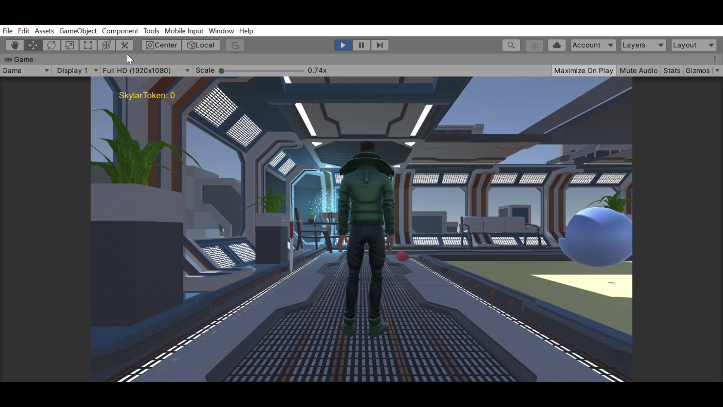Select the Rotate tool
This screenshot has width=723, height=407.
click(51, 45)
